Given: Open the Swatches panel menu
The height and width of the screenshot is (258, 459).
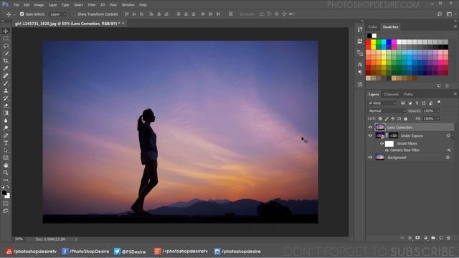Looking at the screenshot, I should [455, 27].
